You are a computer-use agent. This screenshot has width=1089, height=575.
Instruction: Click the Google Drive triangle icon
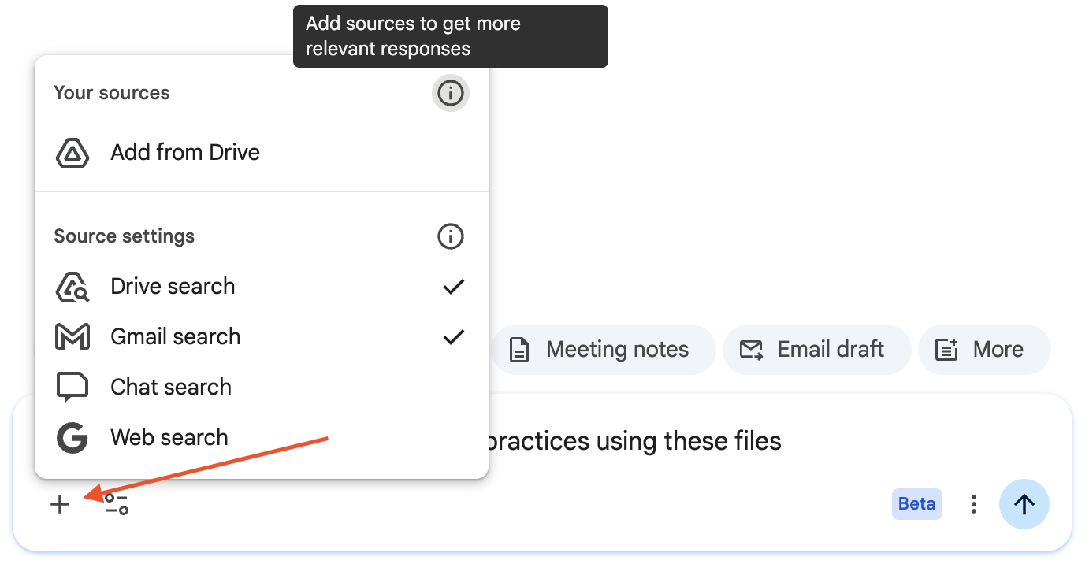tap(72, 153)
